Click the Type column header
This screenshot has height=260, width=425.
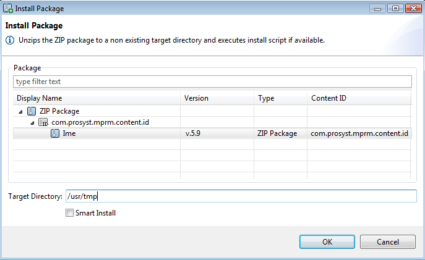(280, 98)
